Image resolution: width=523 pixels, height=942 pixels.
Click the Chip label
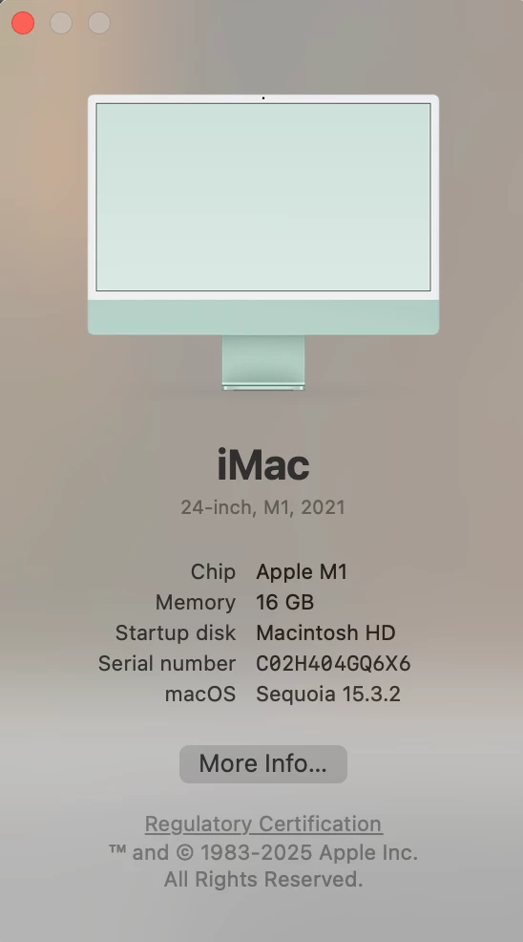(x=213, y=572)
